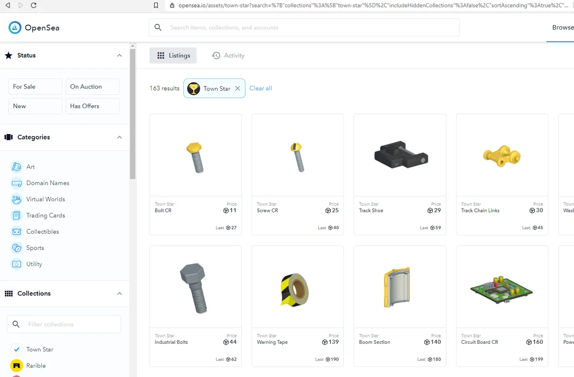Click the Sports category icon
Image resolution: width=574 pixels, height=377 pixels.
16,248
